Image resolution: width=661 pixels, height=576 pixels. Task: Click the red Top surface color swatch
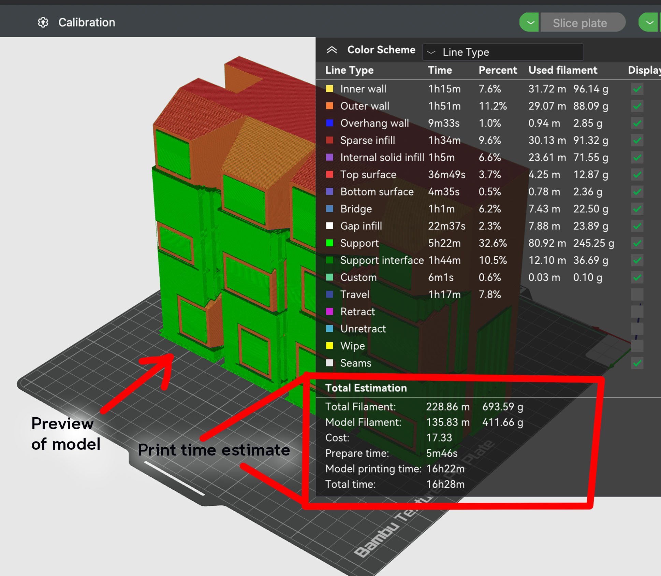point(329,174)
